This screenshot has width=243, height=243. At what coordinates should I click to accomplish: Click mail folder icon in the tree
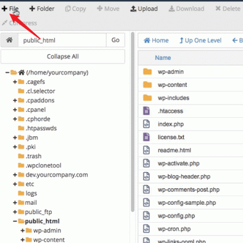[x=21, y=202]
